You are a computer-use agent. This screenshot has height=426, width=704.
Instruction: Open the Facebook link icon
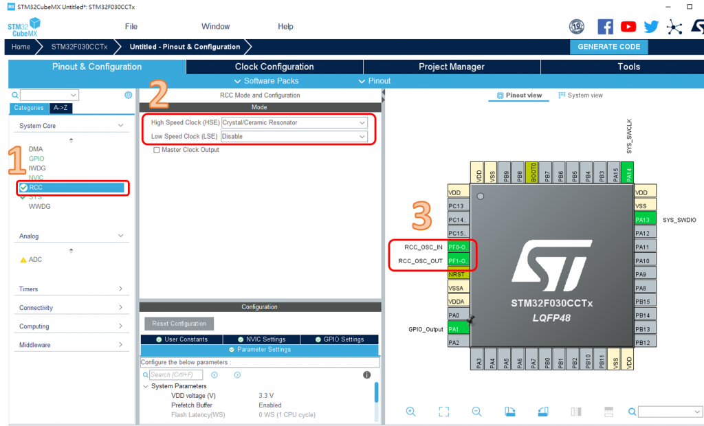[605, 27]
